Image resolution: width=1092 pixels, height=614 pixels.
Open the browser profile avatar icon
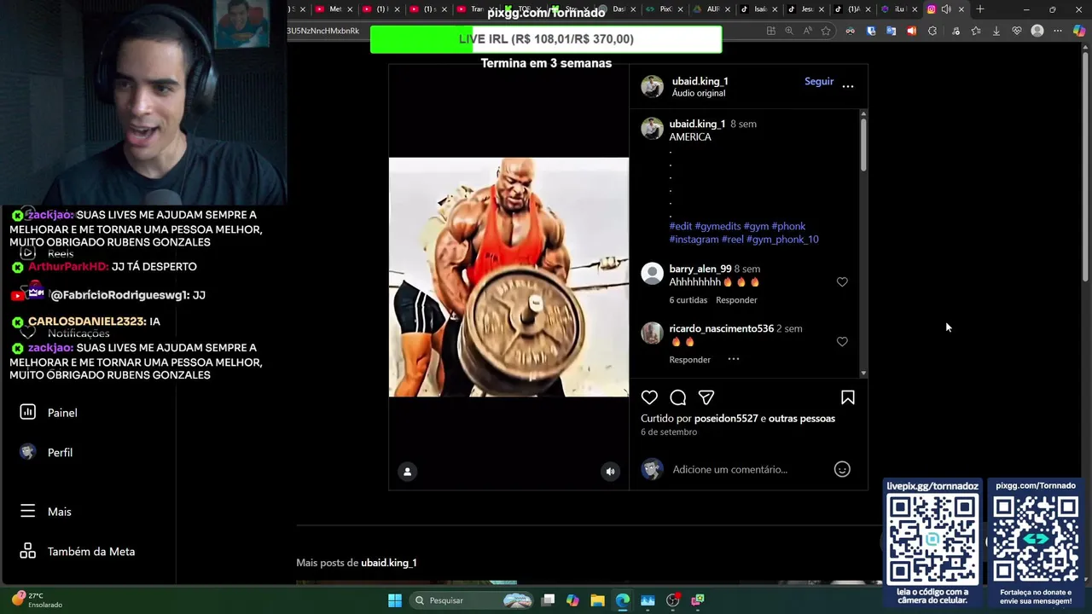coord(1037,31)
